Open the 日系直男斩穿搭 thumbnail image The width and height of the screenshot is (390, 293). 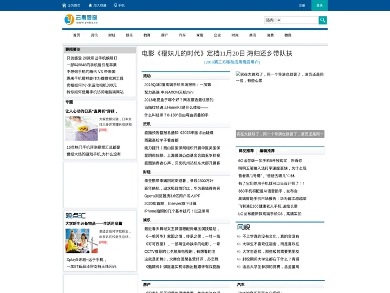tap(81, 129)
